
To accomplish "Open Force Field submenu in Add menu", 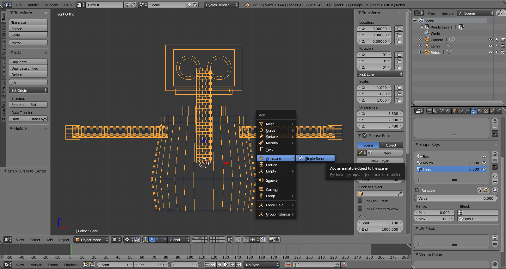I will point(276,205).
